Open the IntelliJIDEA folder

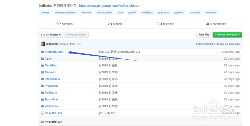[x=52, y=79]
